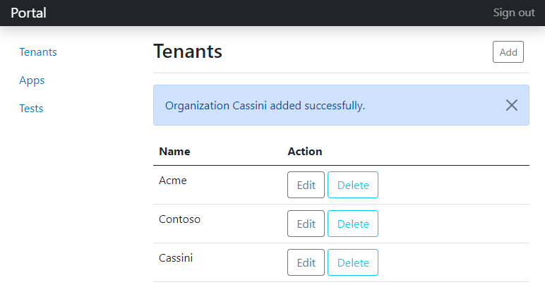Edit the Contoso tenant
This screenshot has width=545, height=292.
click(306, 224)
